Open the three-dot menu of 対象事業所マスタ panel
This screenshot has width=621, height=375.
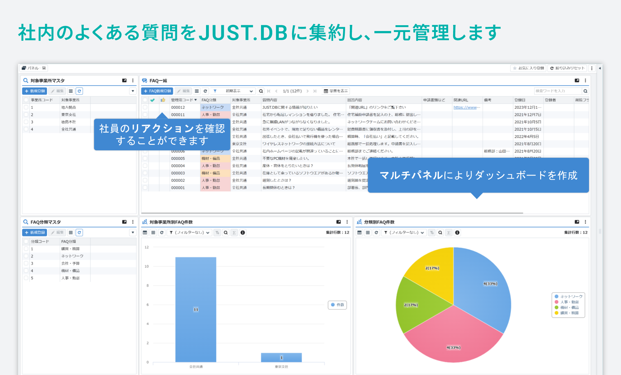coord(132,80)
